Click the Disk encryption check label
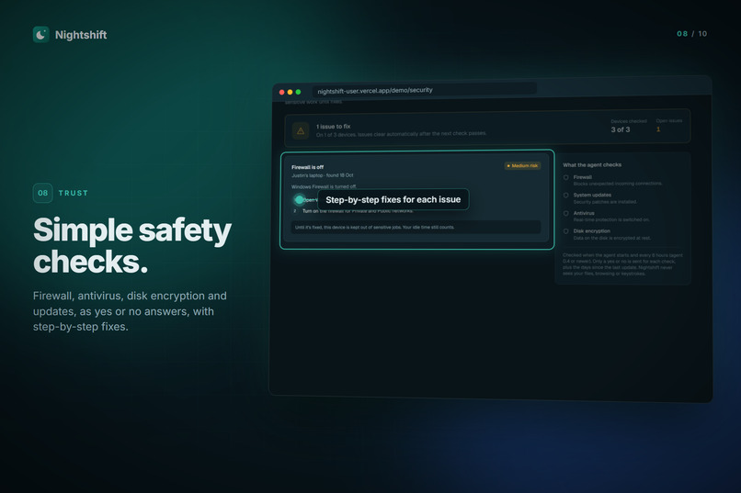The image size is (741, 493). click(592, 230)
